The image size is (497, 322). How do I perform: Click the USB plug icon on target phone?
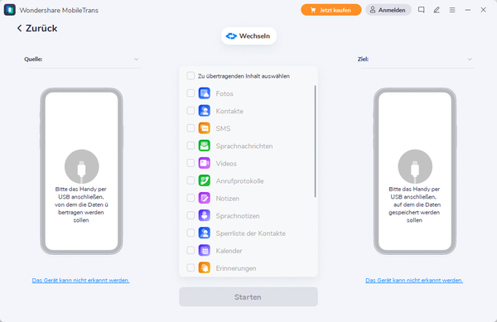[415, 167]
